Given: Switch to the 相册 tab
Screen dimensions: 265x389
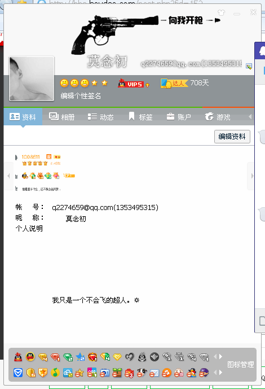Looking at the screenshot, I should tap(62, 117).
